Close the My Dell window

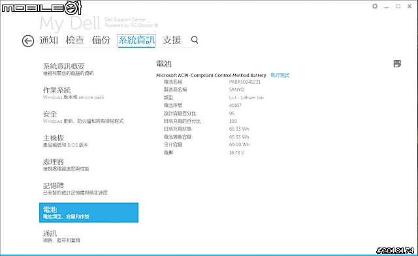[x=410, y=6]
